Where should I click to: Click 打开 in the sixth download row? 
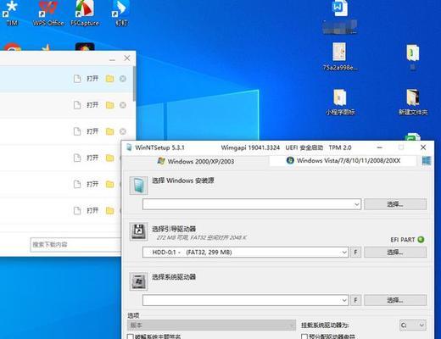92,210
